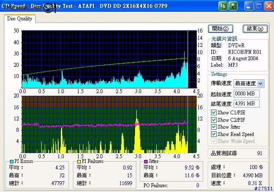Edit the 結尾速度 field showing 4391 MB

(246, 104)
